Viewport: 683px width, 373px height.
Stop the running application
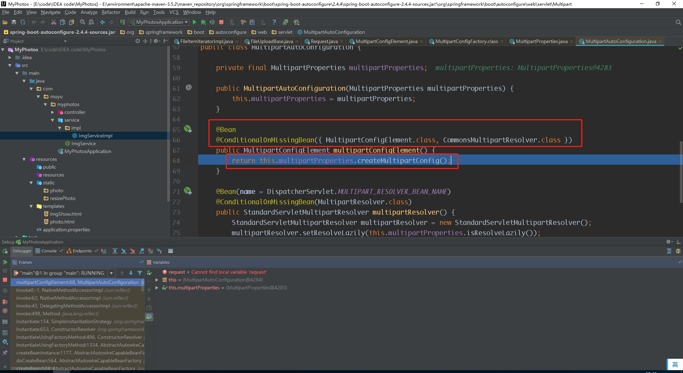[221, 22]
